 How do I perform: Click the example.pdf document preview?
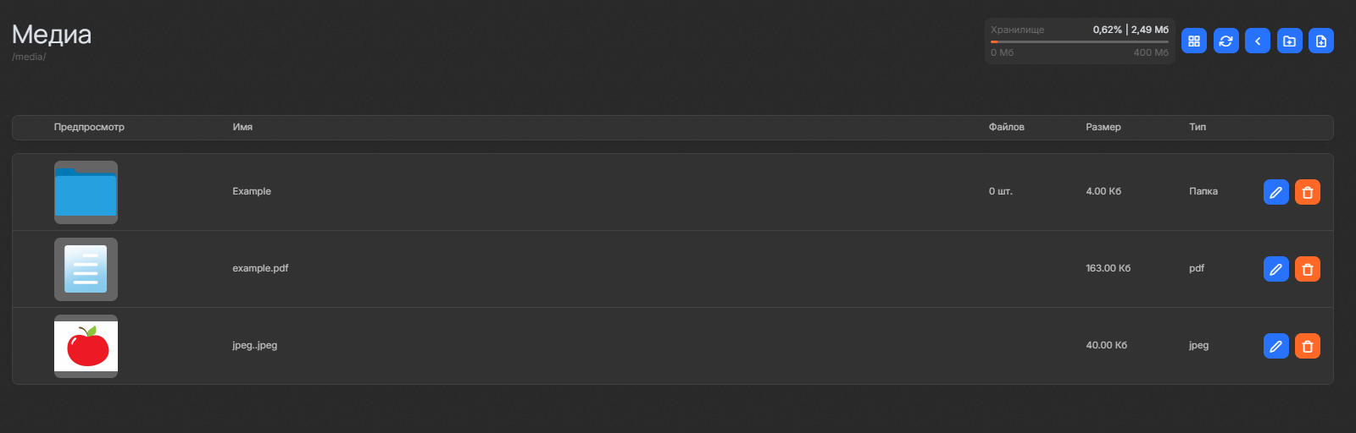point(86,269)
